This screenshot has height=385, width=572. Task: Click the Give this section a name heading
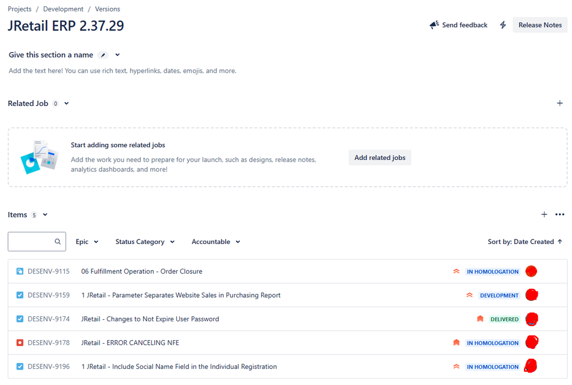coord(51,55)
